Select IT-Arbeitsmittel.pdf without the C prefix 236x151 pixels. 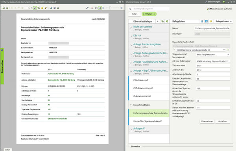click(149, 96)
